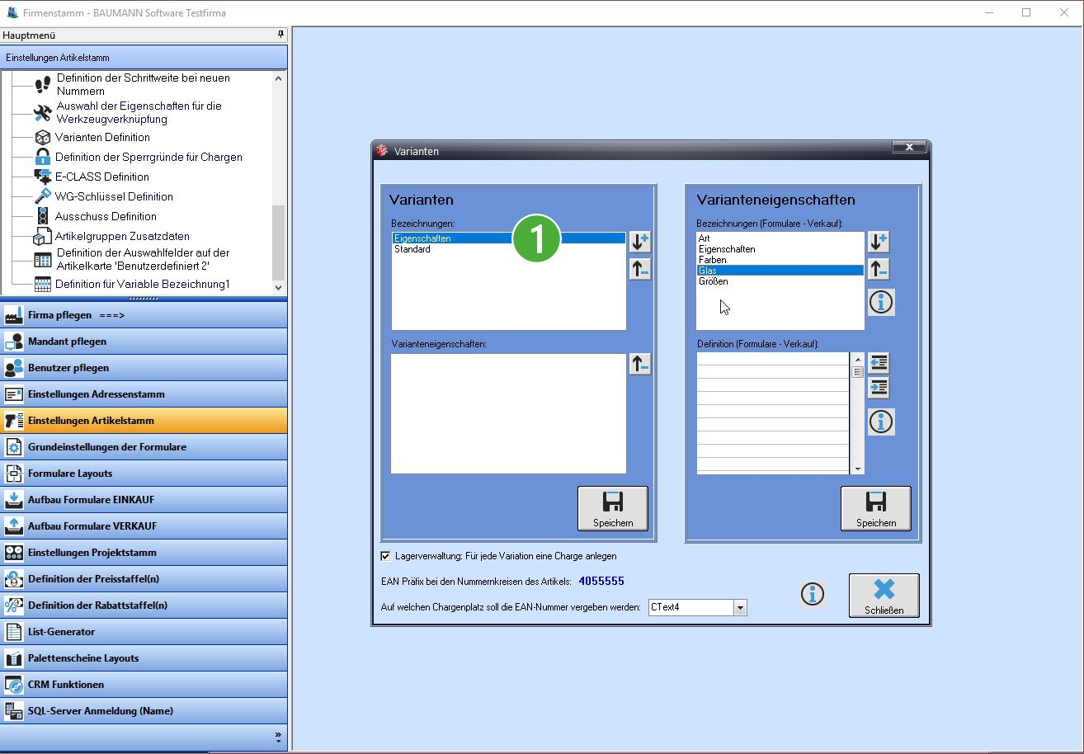Image resolution: width=1084 pixels, height=754 pixels.
Task: Select Art in Varianteneigenschaften list
Action: tap(780, 238)
